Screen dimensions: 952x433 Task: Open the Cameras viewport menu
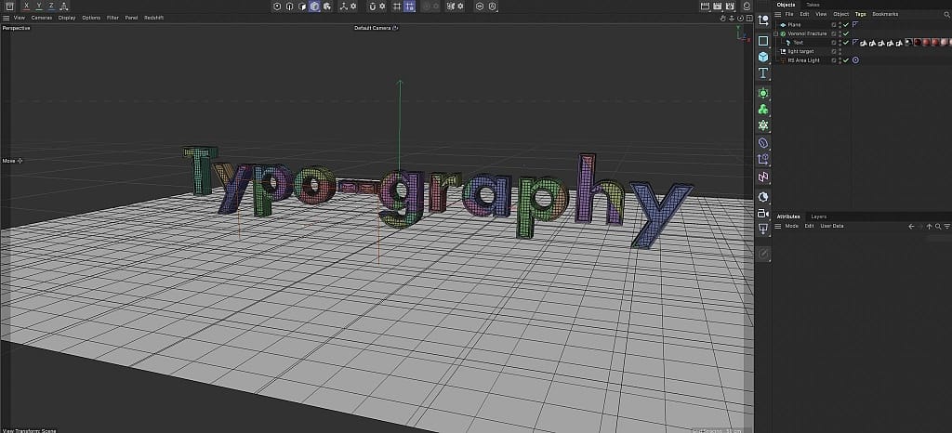tap(42, 18)
